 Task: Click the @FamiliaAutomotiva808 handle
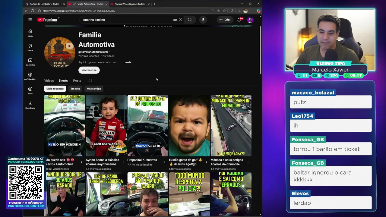93,52
